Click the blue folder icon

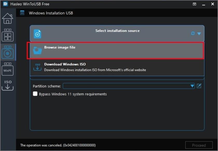click(x=37, y=50)
